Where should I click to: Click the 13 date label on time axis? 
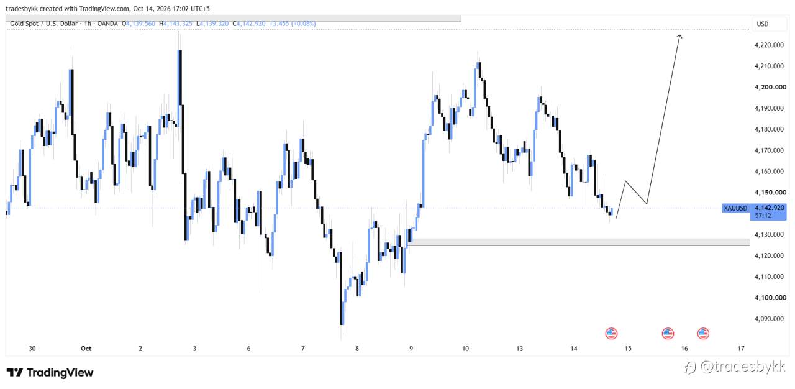pos(519,349)
